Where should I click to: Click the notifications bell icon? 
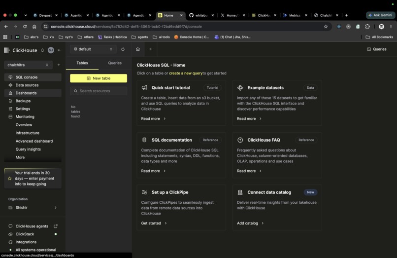(x=42, y=50)
